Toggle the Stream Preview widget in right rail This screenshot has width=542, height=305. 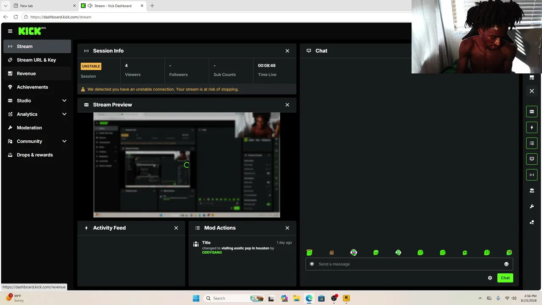click(x=532, y=111)
